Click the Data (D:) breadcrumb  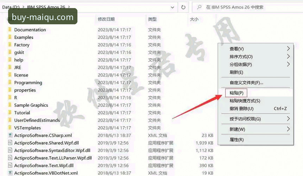coord(11,7)
